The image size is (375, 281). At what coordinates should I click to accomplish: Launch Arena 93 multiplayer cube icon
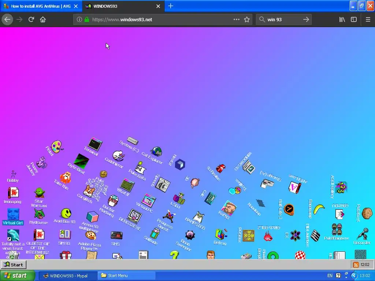(x=92, y=217)
